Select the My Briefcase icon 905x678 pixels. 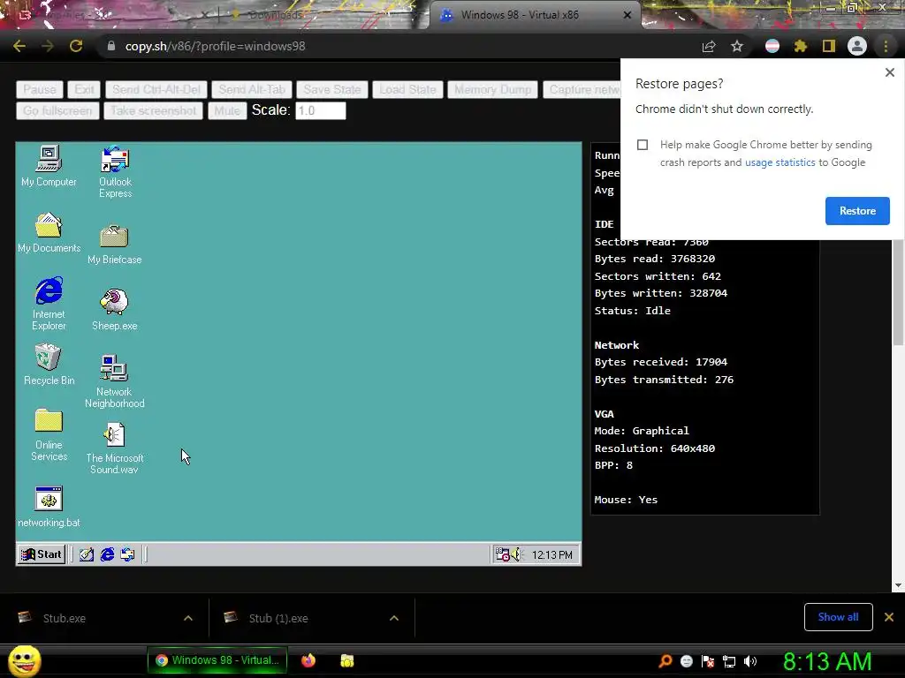[x=114, y=245]
